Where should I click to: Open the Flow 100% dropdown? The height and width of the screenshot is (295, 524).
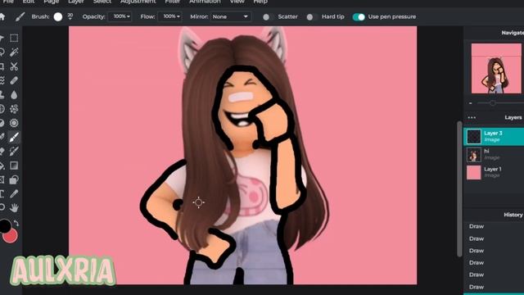coord(169,16)
